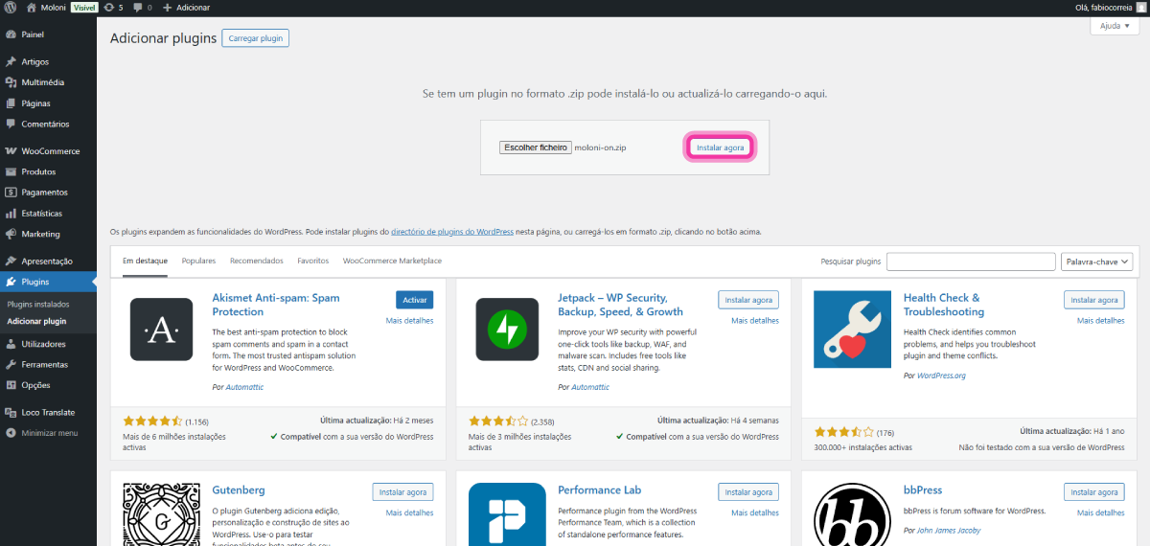The width and height of the screenshot is (1150, 546).
Task: Open the Utilizadores user icon
Action: [x=11, y=344]
